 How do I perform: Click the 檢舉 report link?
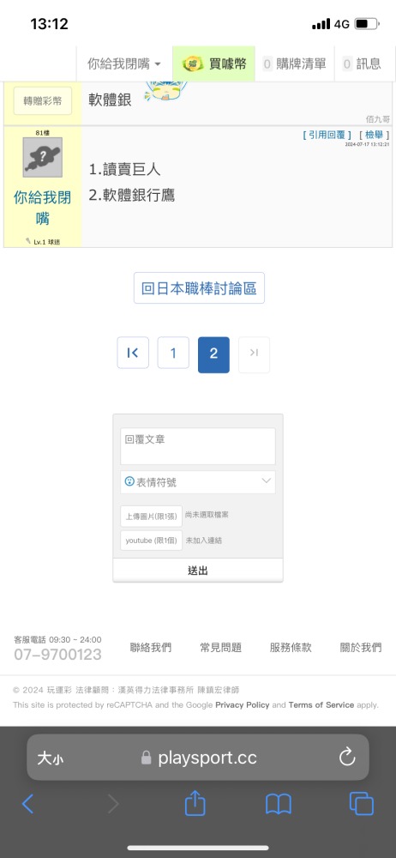point(374,135)
